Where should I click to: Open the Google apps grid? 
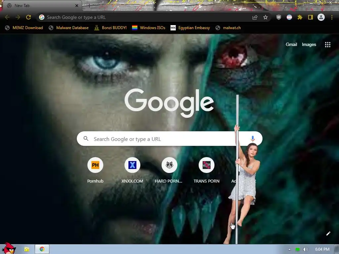click(x=327, y=45)
